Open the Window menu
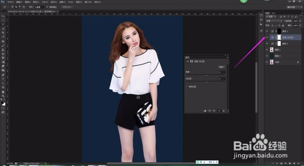The height and width of the screenshot is (166, 304). click(x=88, y=2)
